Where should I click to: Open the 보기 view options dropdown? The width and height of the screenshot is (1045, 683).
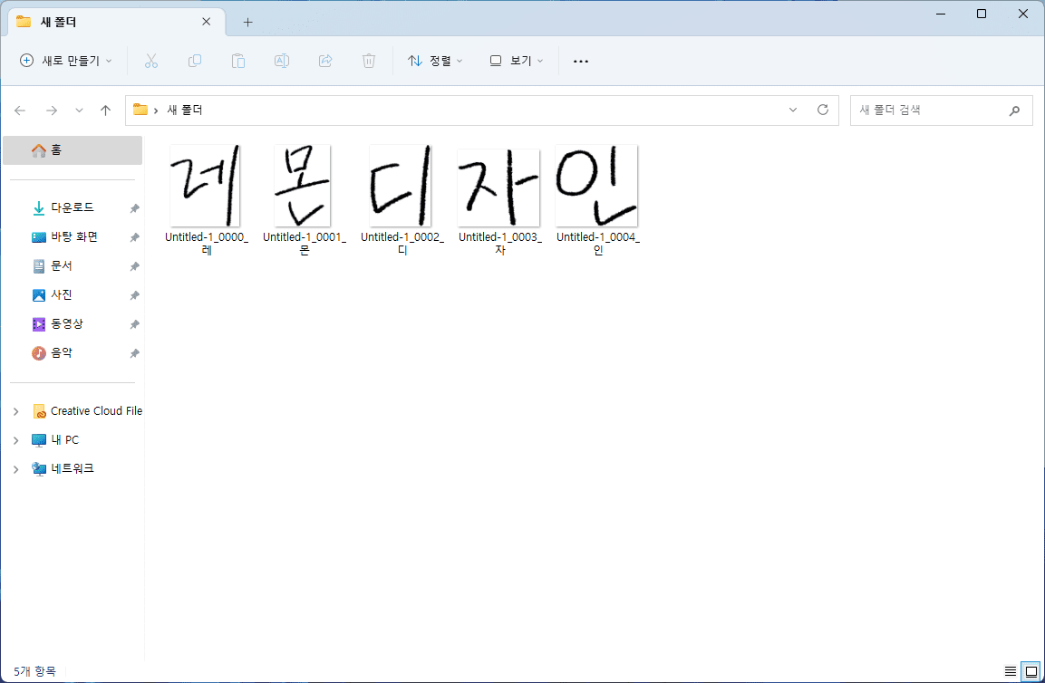pos(515,61)
